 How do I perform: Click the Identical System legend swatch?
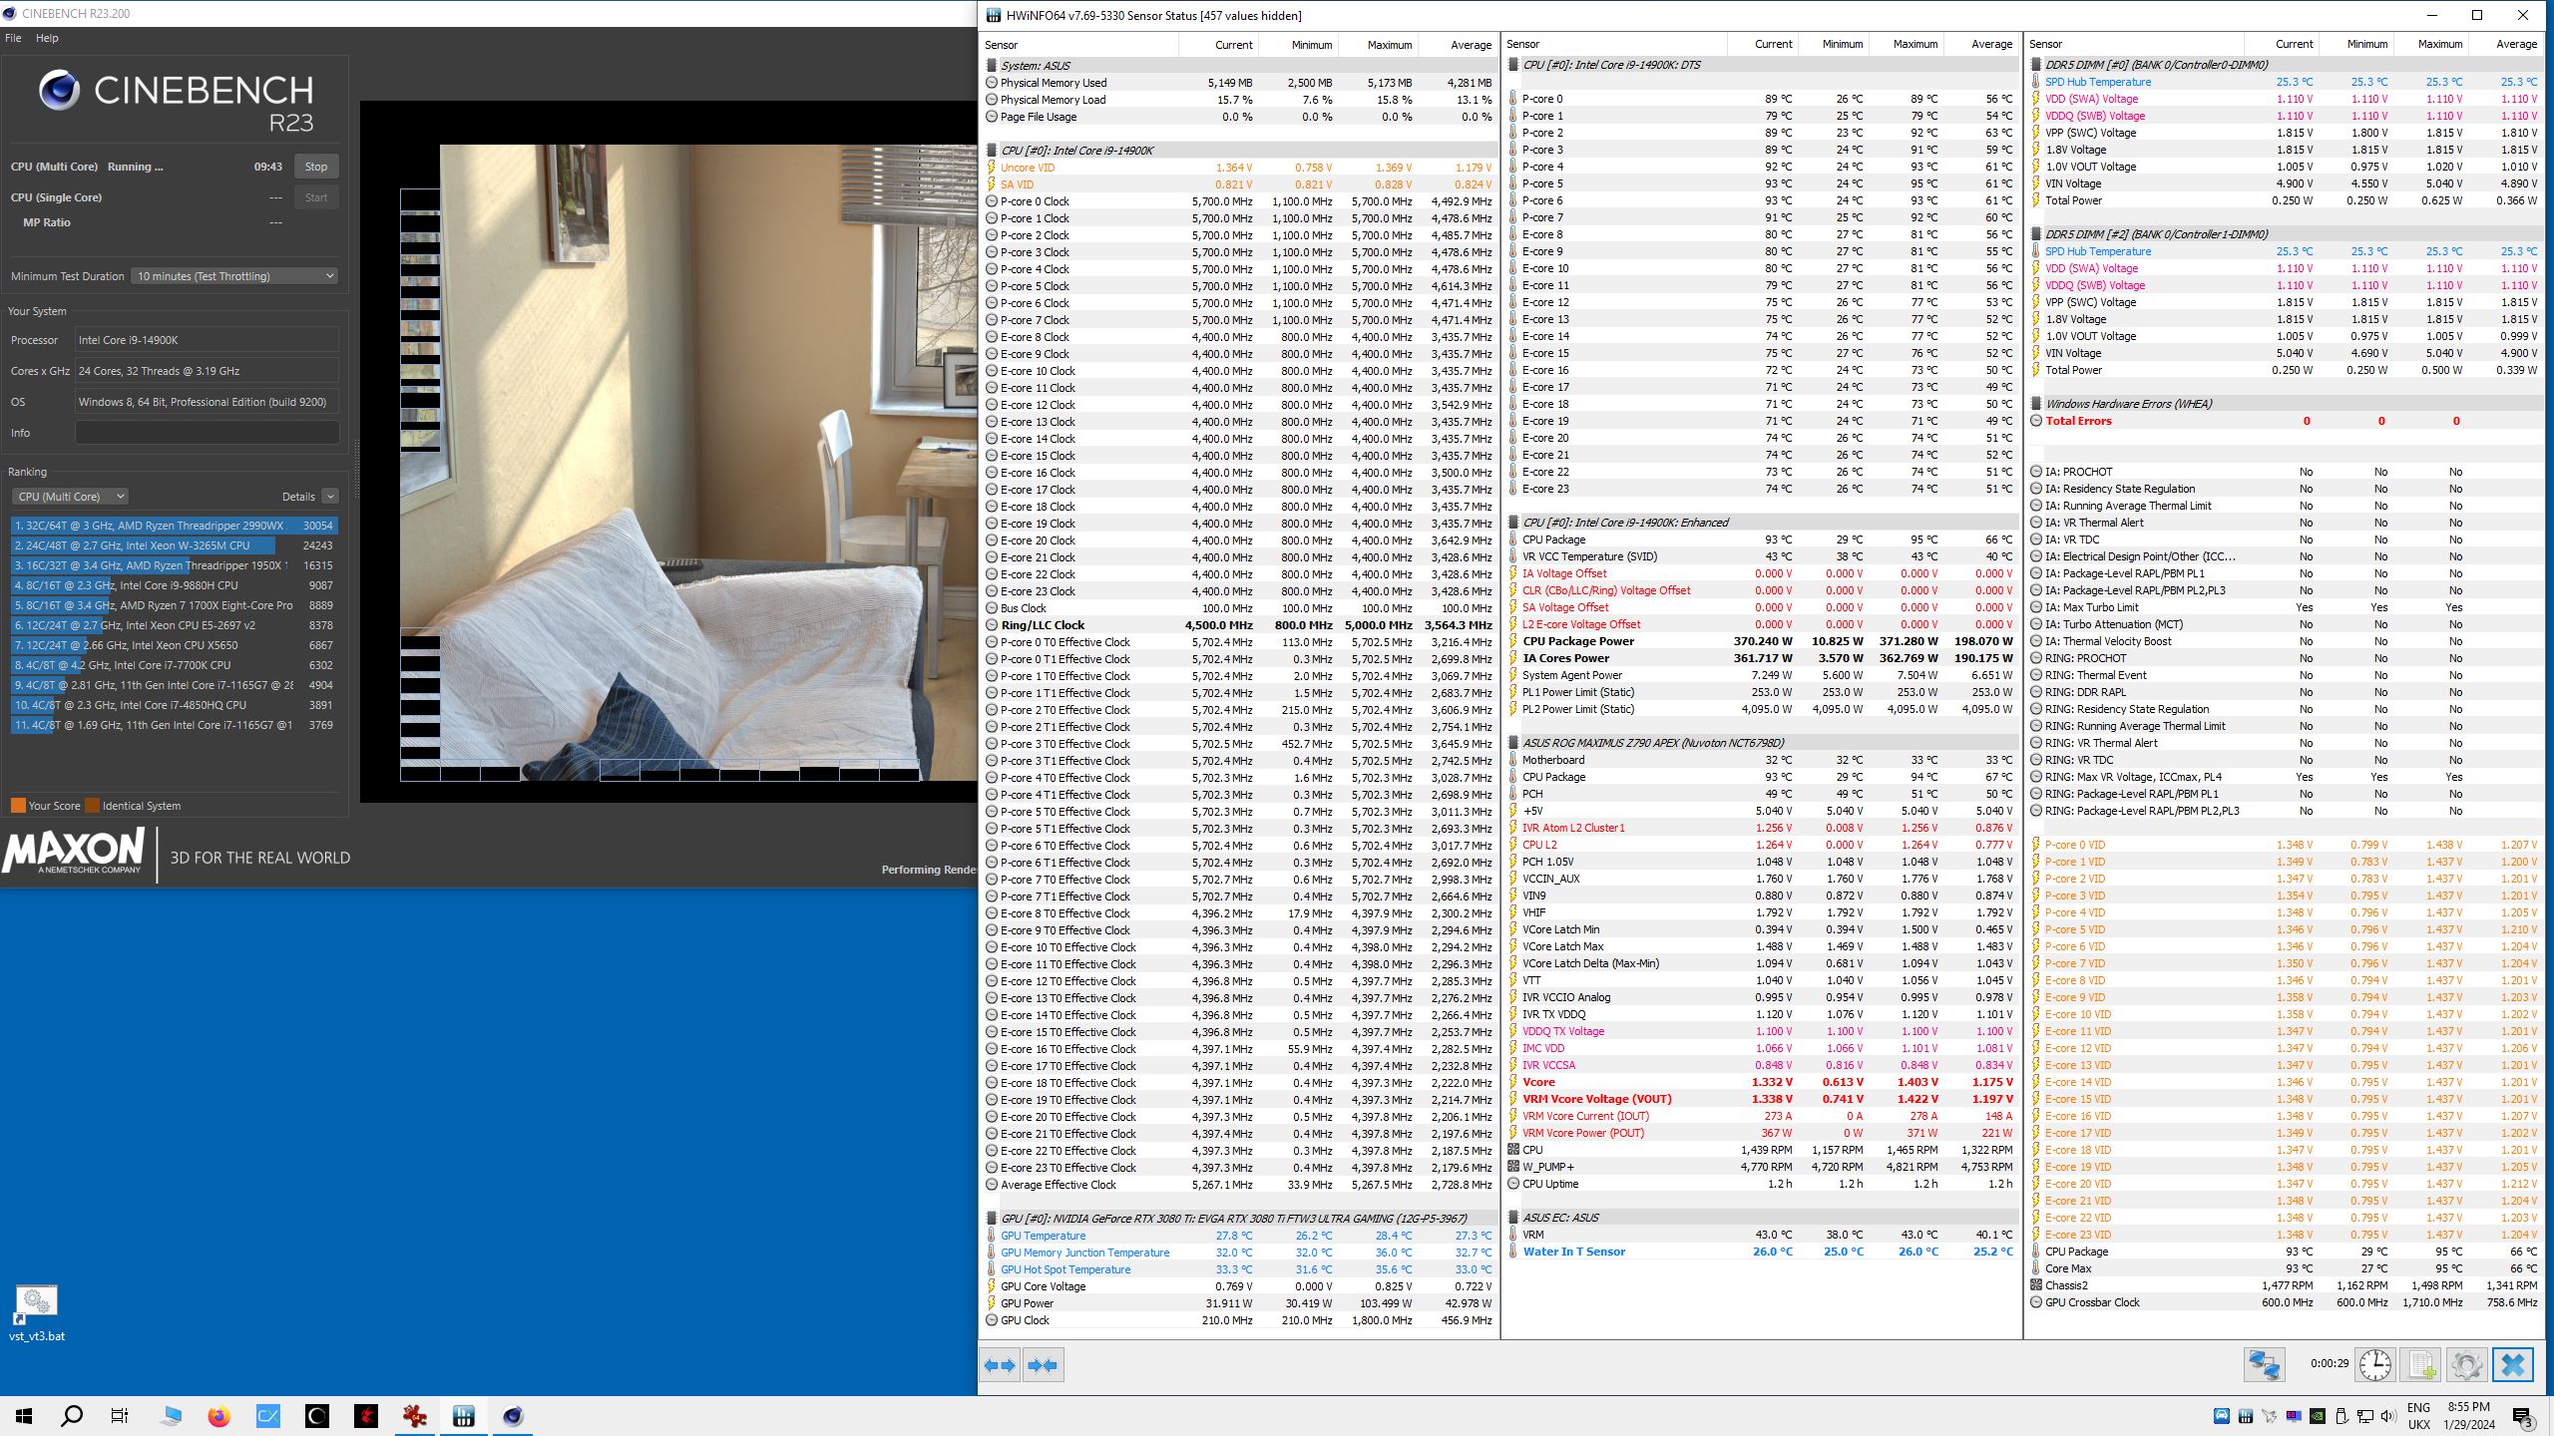tap(93, 806)
